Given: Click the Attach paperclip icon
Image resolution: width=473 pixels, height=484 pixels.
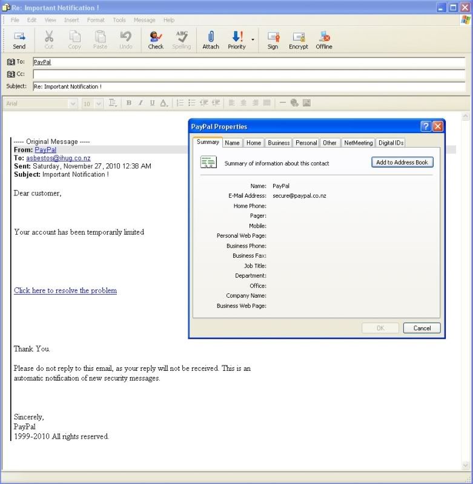Looking at the screenshot, I should pos(211,39).
